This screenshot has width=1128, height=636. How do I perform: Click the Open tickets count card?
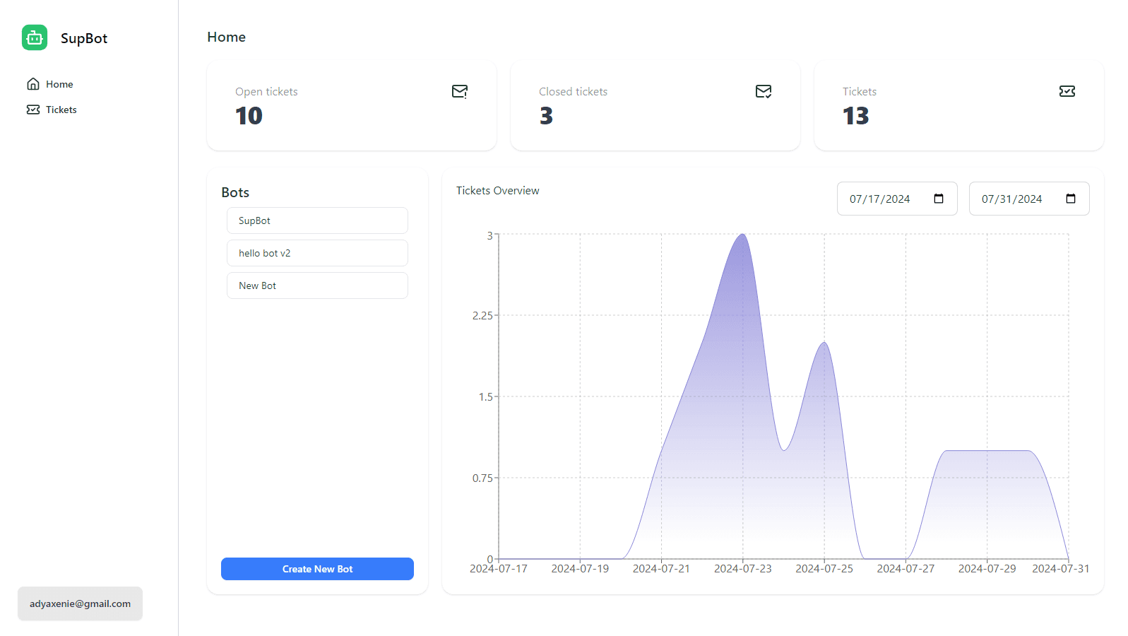pos(352,105)
